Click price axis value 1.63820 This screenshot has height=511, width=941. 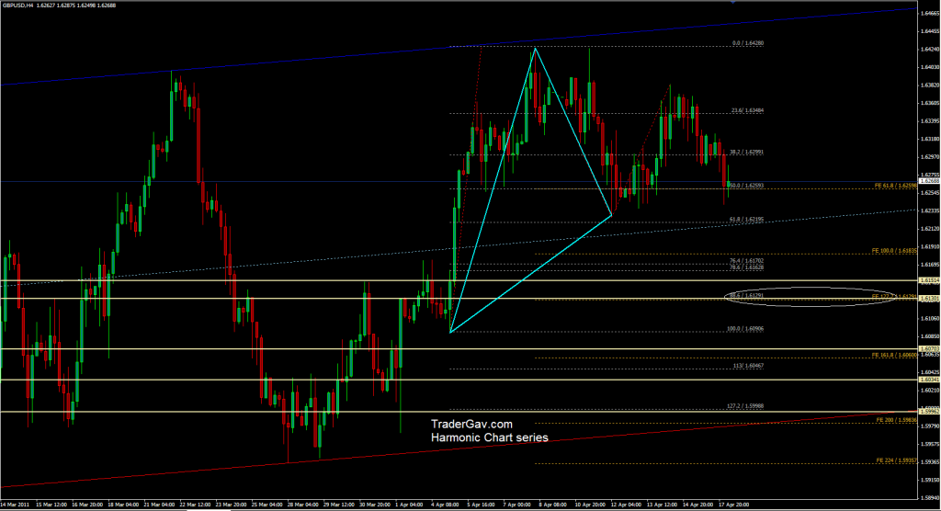930,85
